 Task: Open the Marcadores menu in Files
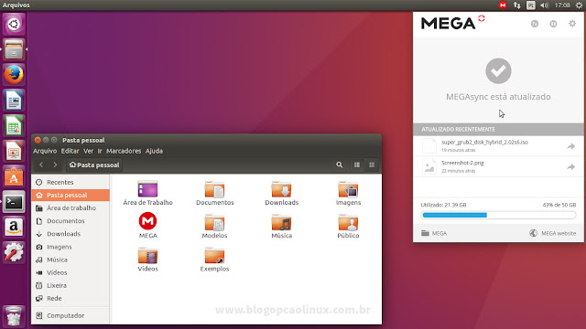(x=124, y=151)
